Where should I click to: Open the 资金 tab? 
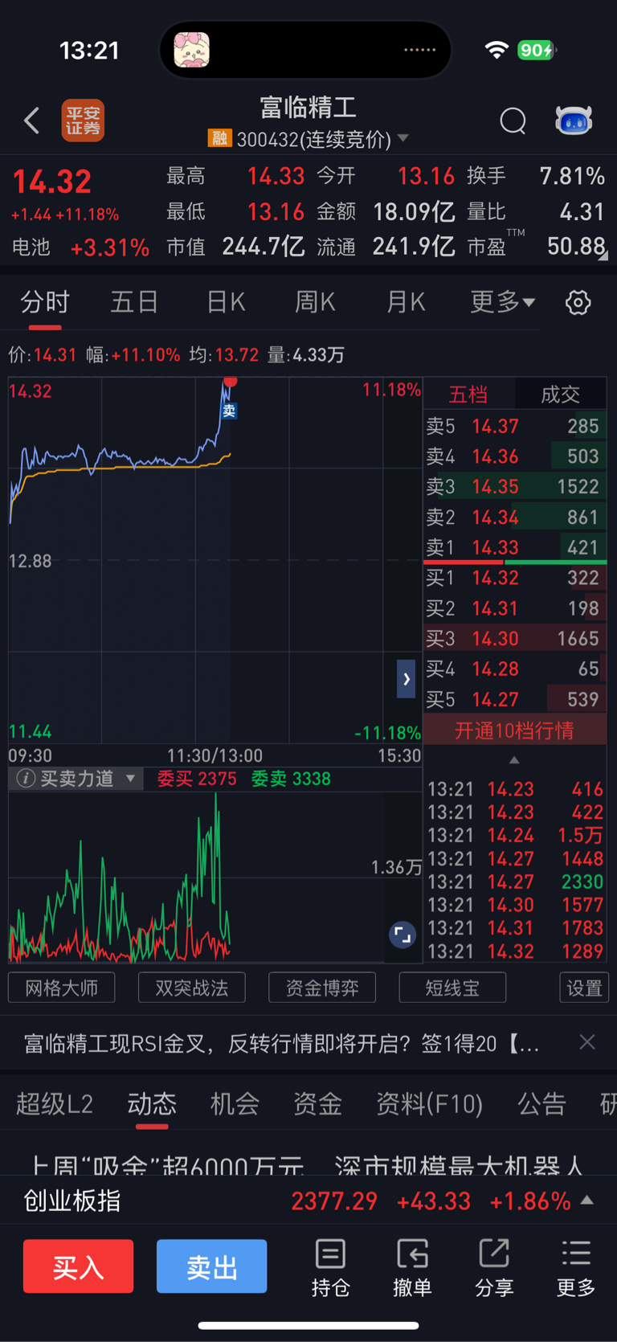click(x=317, y=1104)
